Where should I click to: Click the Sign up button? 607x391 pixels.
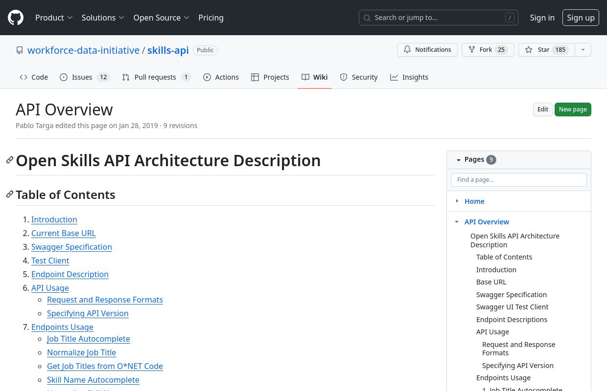(581, 18)
